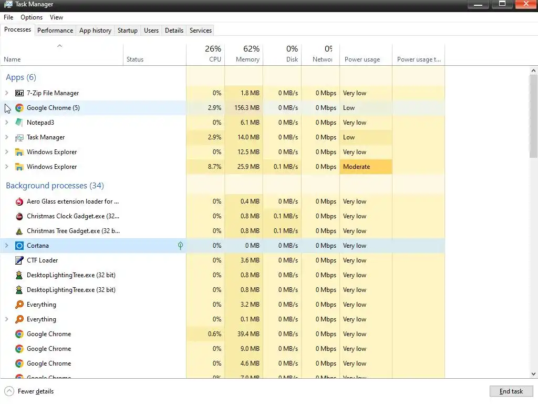This screenshot has width=538, height=404.
Task: Switch to the Services tab
Action: 201,30
